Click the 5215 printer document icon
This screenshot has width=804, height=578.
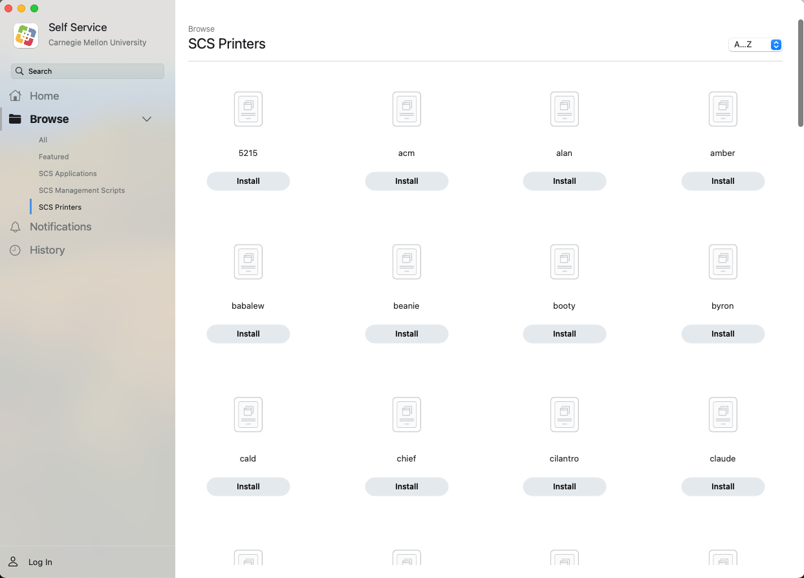pyautogui.click(x=248, y=109)
